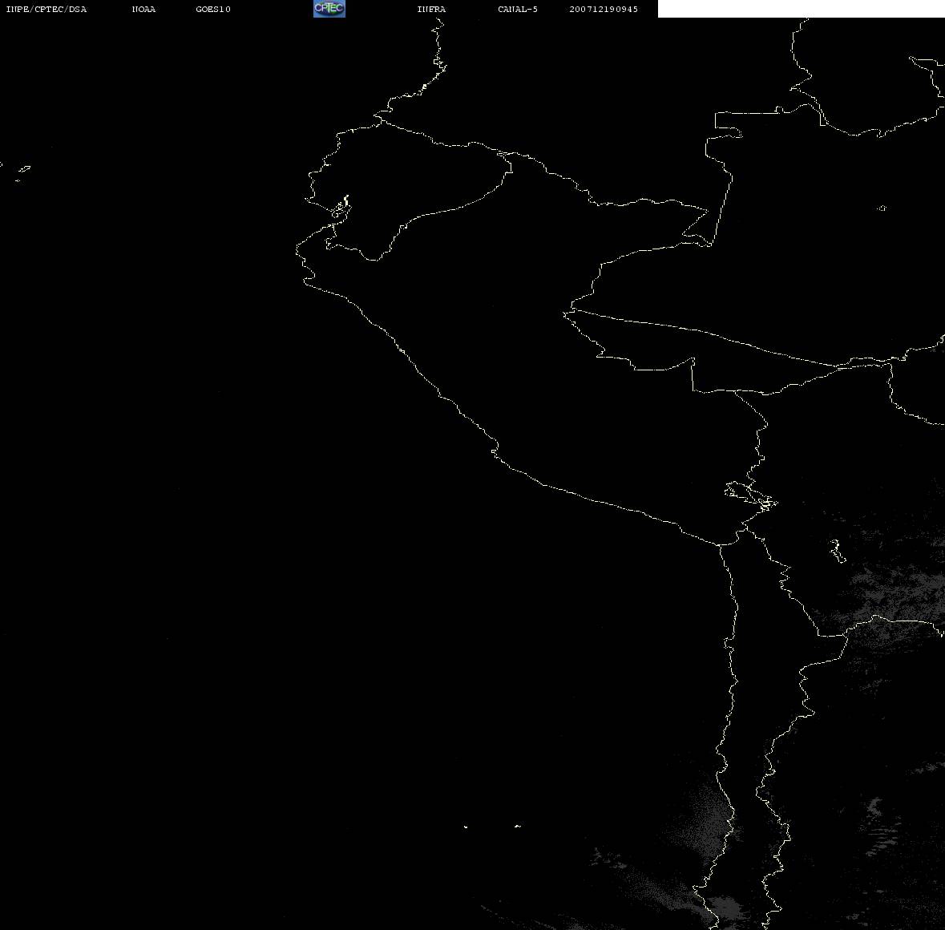
Task: Click the Galápagos Islands outline
Action: 22,172
